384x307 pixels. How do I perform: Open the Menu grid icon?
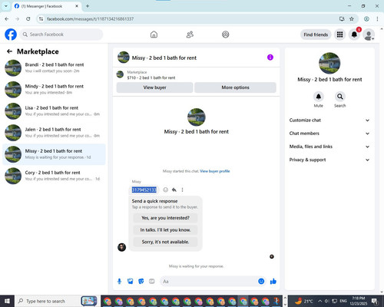pos(339,35)
